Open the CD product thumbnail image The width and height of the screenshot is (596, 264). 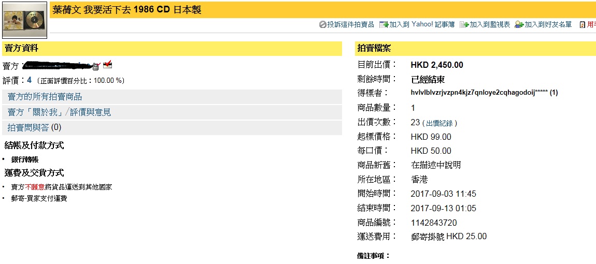(x=25, y=20)
